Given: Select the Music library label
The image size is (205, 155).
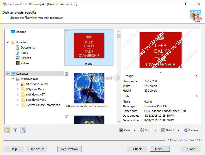Looking at the screenshot, I should coord(24,53).
